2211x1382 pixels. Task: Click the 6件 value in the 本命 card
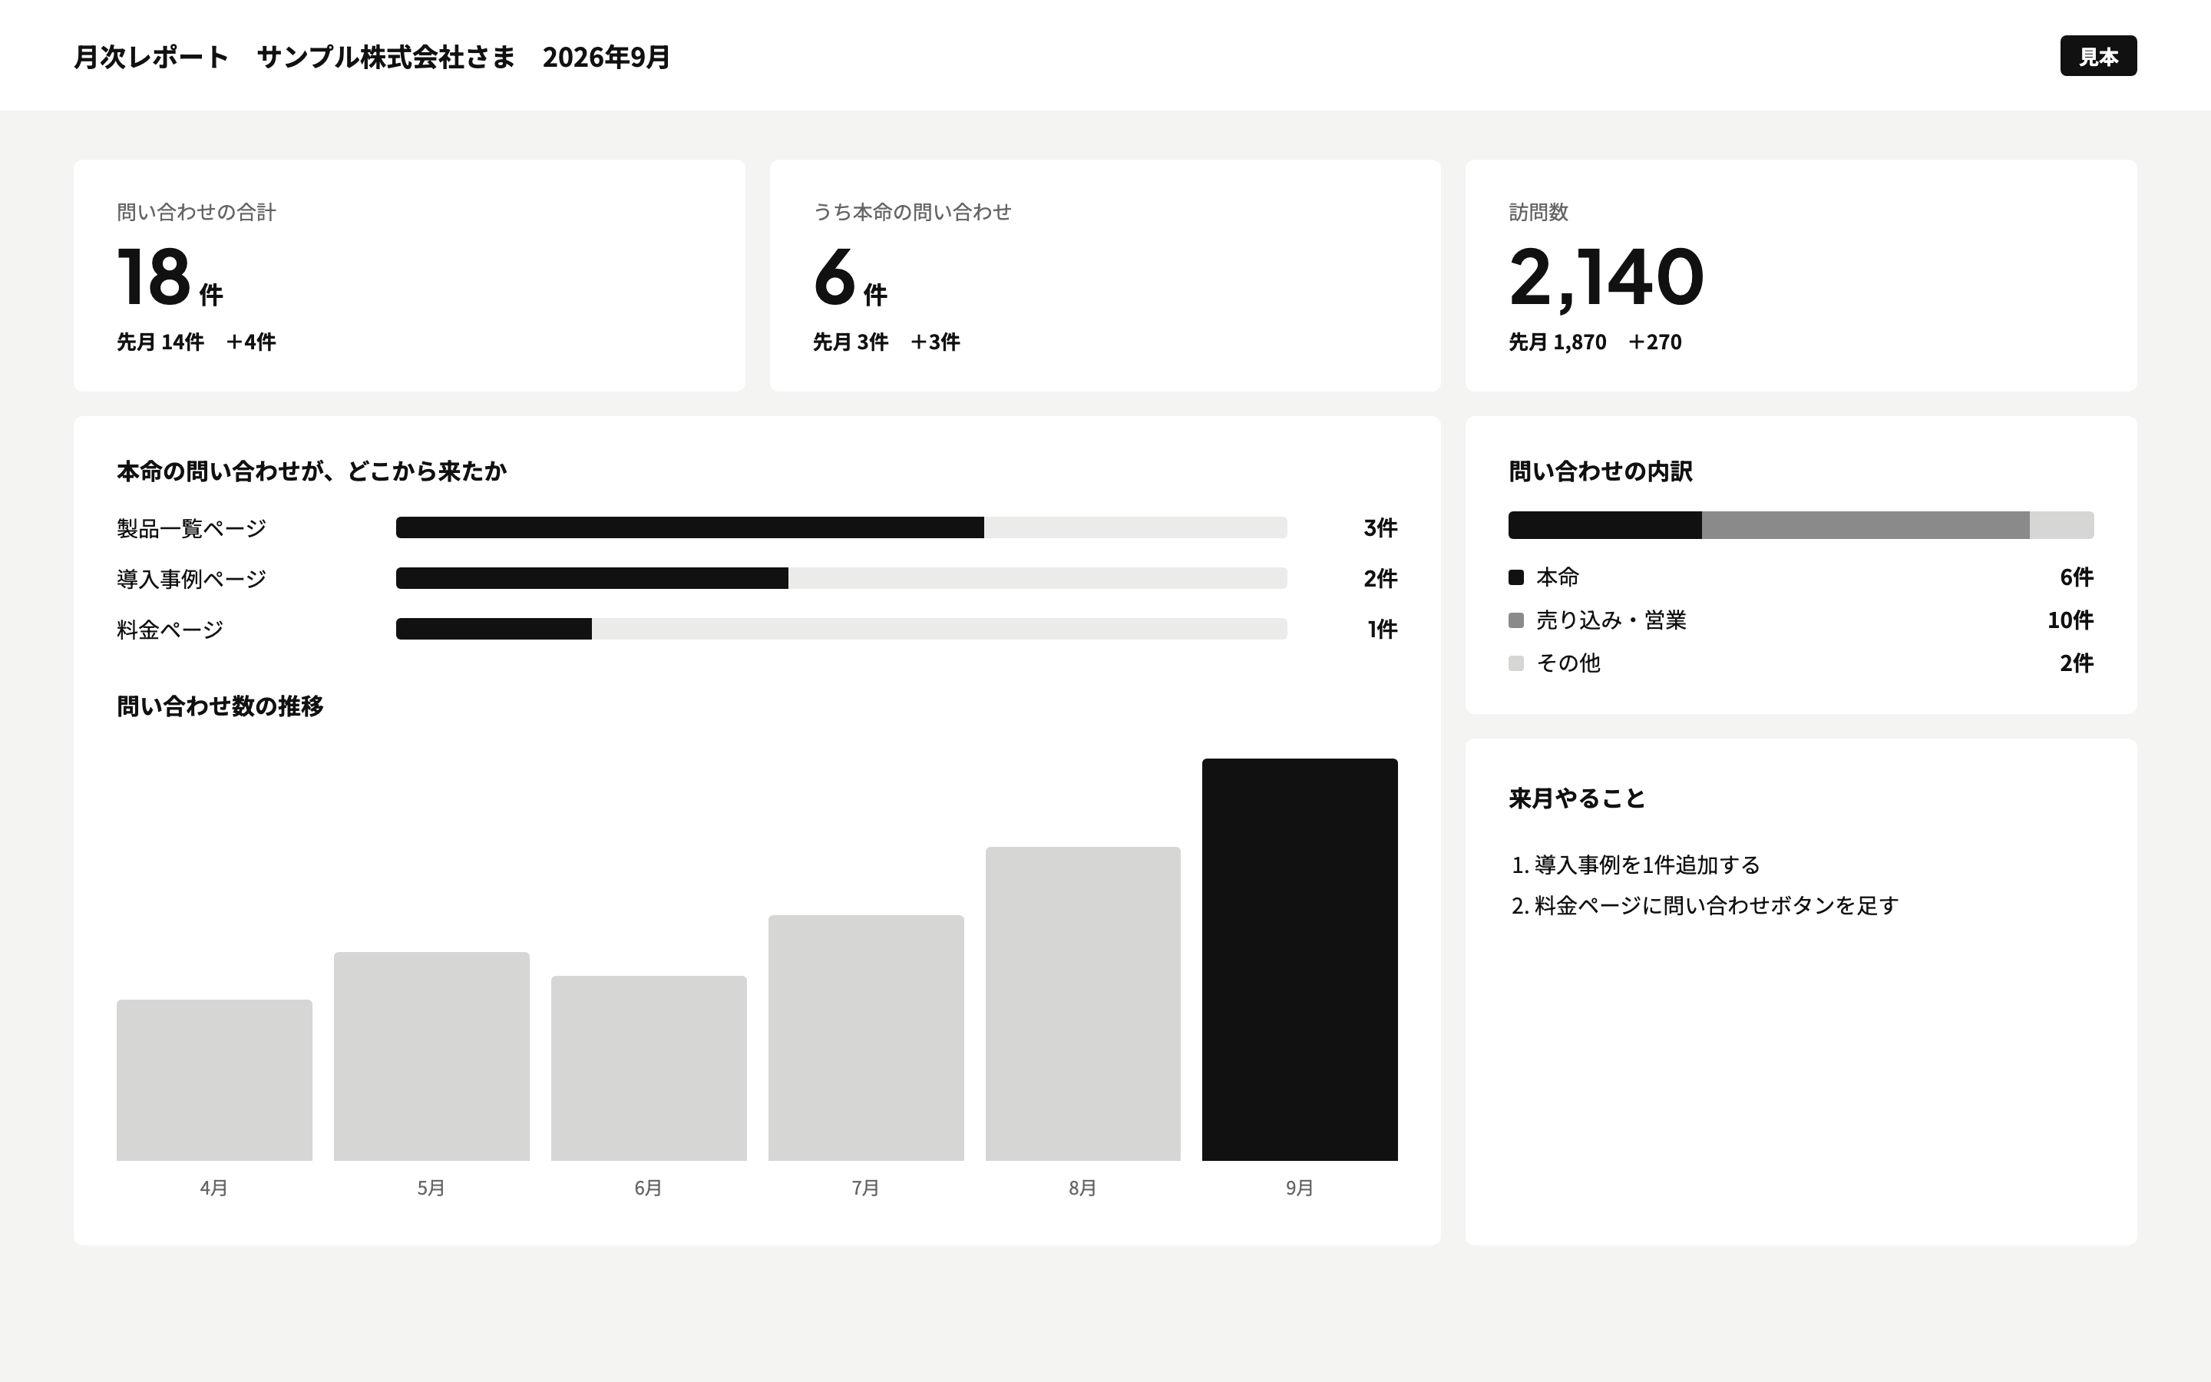click(850, 276)
